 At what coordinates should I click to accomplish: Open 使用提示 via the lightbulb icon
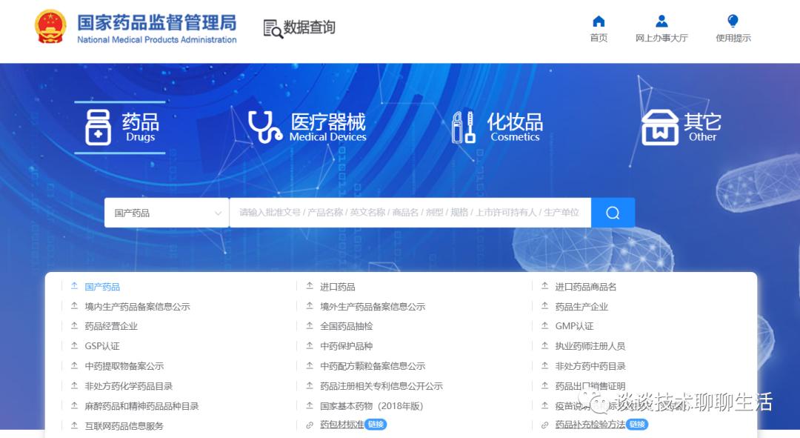tap(732, 21)
